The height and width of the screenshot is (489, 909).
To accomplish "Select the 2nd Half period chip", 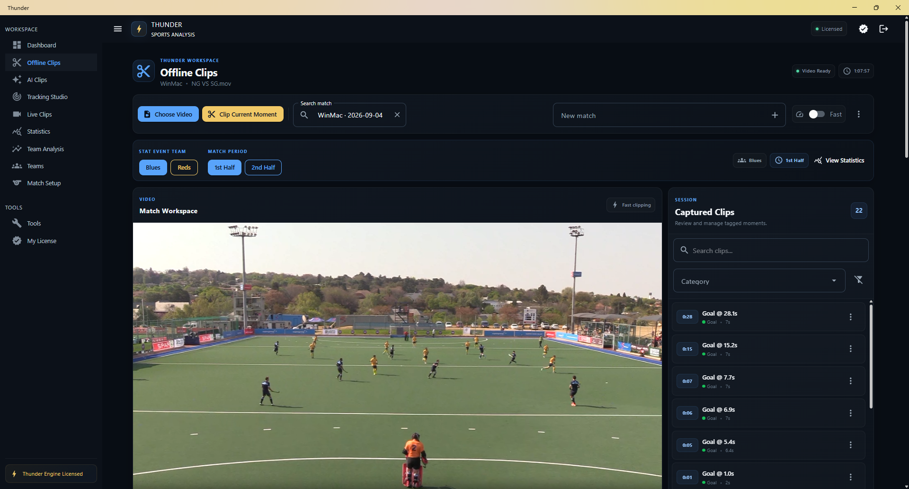I will [x=263, y=167].
